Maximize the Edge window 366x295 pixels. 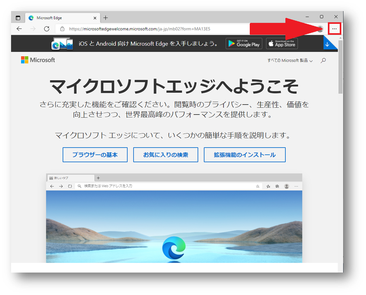(x=322, y=17)
